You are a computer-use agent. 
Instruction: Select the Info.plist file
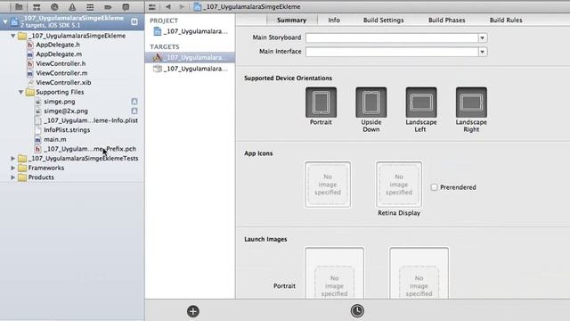(x=91, y=120)
